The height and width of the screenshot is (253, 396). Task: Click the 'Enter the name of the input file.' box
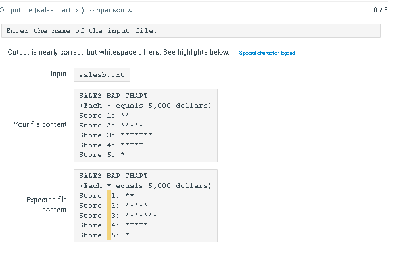click(191, 31)
